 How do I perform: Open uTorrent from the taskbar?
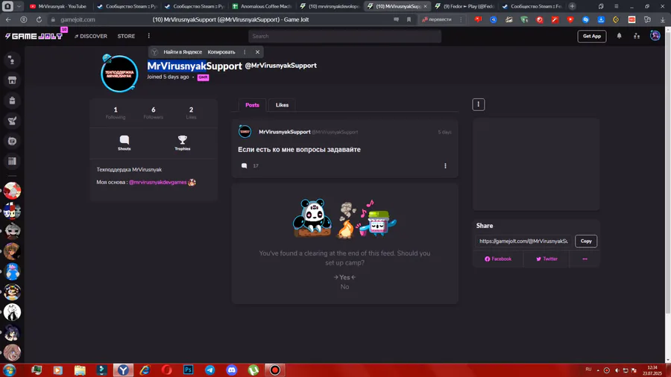pos(253,370)
